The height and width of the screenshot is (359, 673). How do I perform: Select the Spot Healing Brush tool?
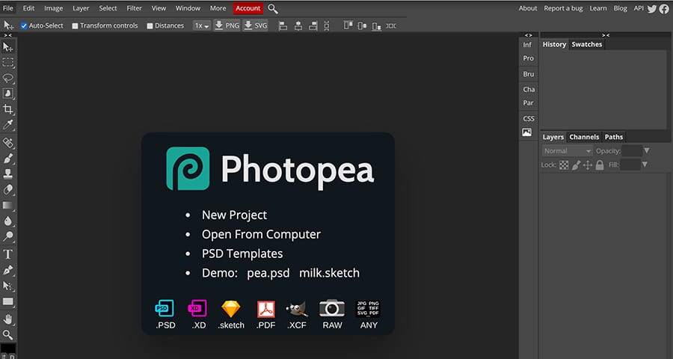coord(7,143)
